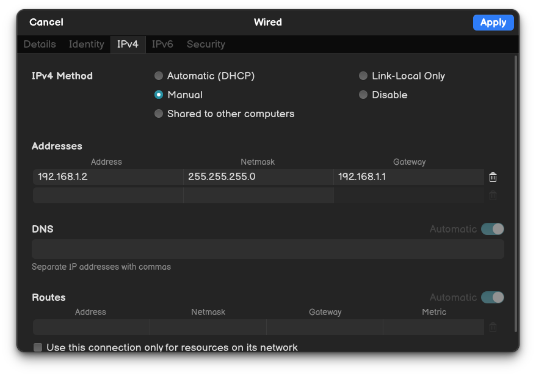This screenshot has height=376, width=536.
Task: Cancel the Wired settings dialog
Action: click(46, 22)
